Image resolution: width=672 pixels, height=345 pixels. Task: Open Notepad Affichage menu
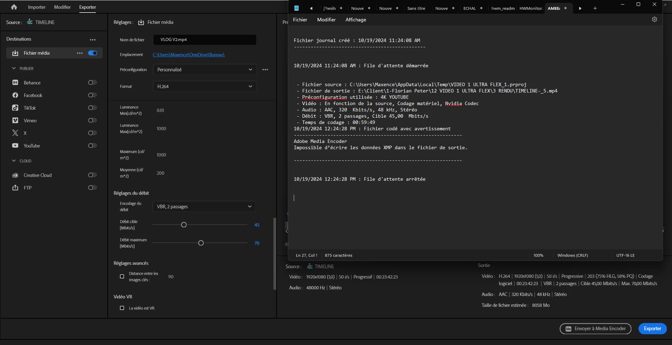[x=356, y=20]
